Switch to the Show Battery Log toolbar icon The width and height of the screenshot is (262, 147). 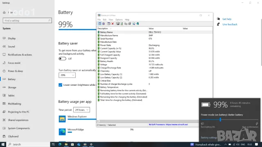(104, 24)
